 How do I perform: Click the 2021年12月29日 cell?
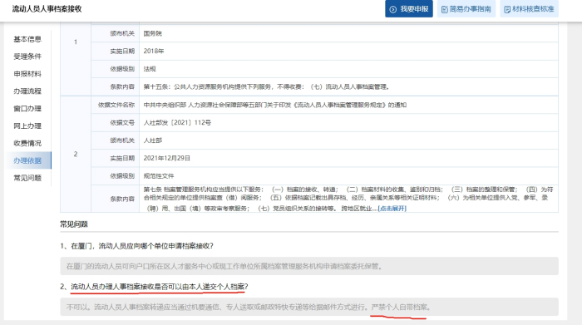(x=348, y=159)
